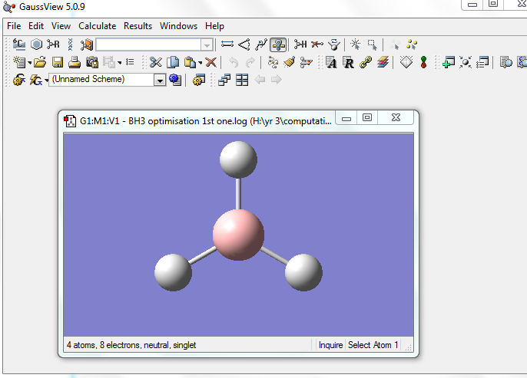Open the fragment name combo box arrow
The image size is (527, 378).
coord(207,44)
